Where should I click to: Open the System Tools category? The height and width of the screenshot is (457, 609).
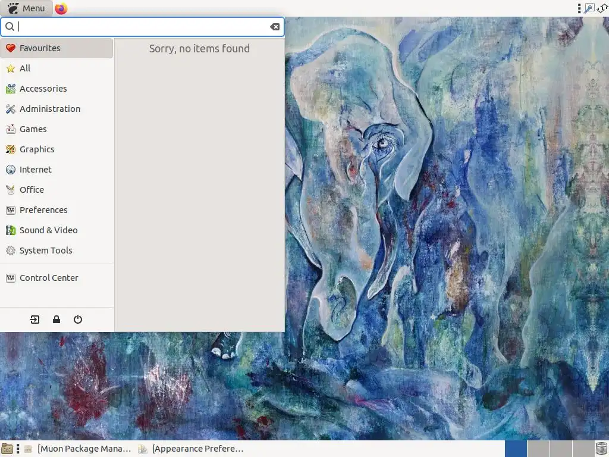[56, 251]
